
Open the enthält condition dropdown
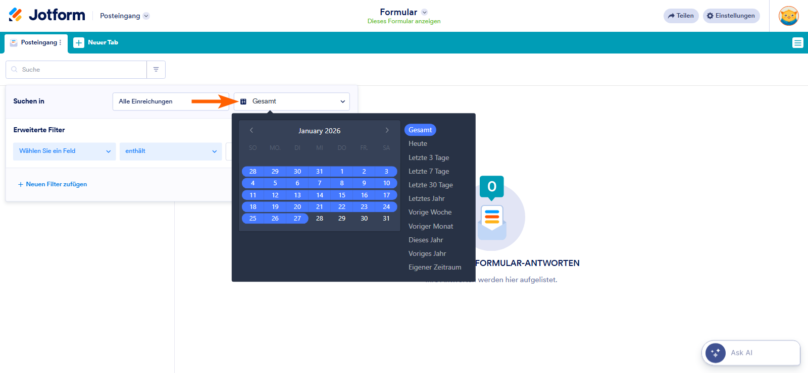tap(171, 151)
